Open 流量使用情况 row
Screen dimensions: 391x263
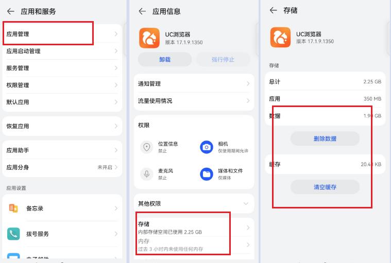click(194, 101)
